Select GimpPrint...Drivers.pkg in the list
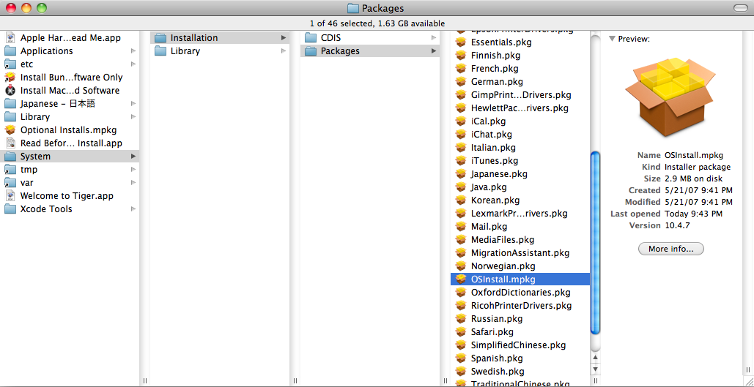754x387 pixels. click(520, 94)
